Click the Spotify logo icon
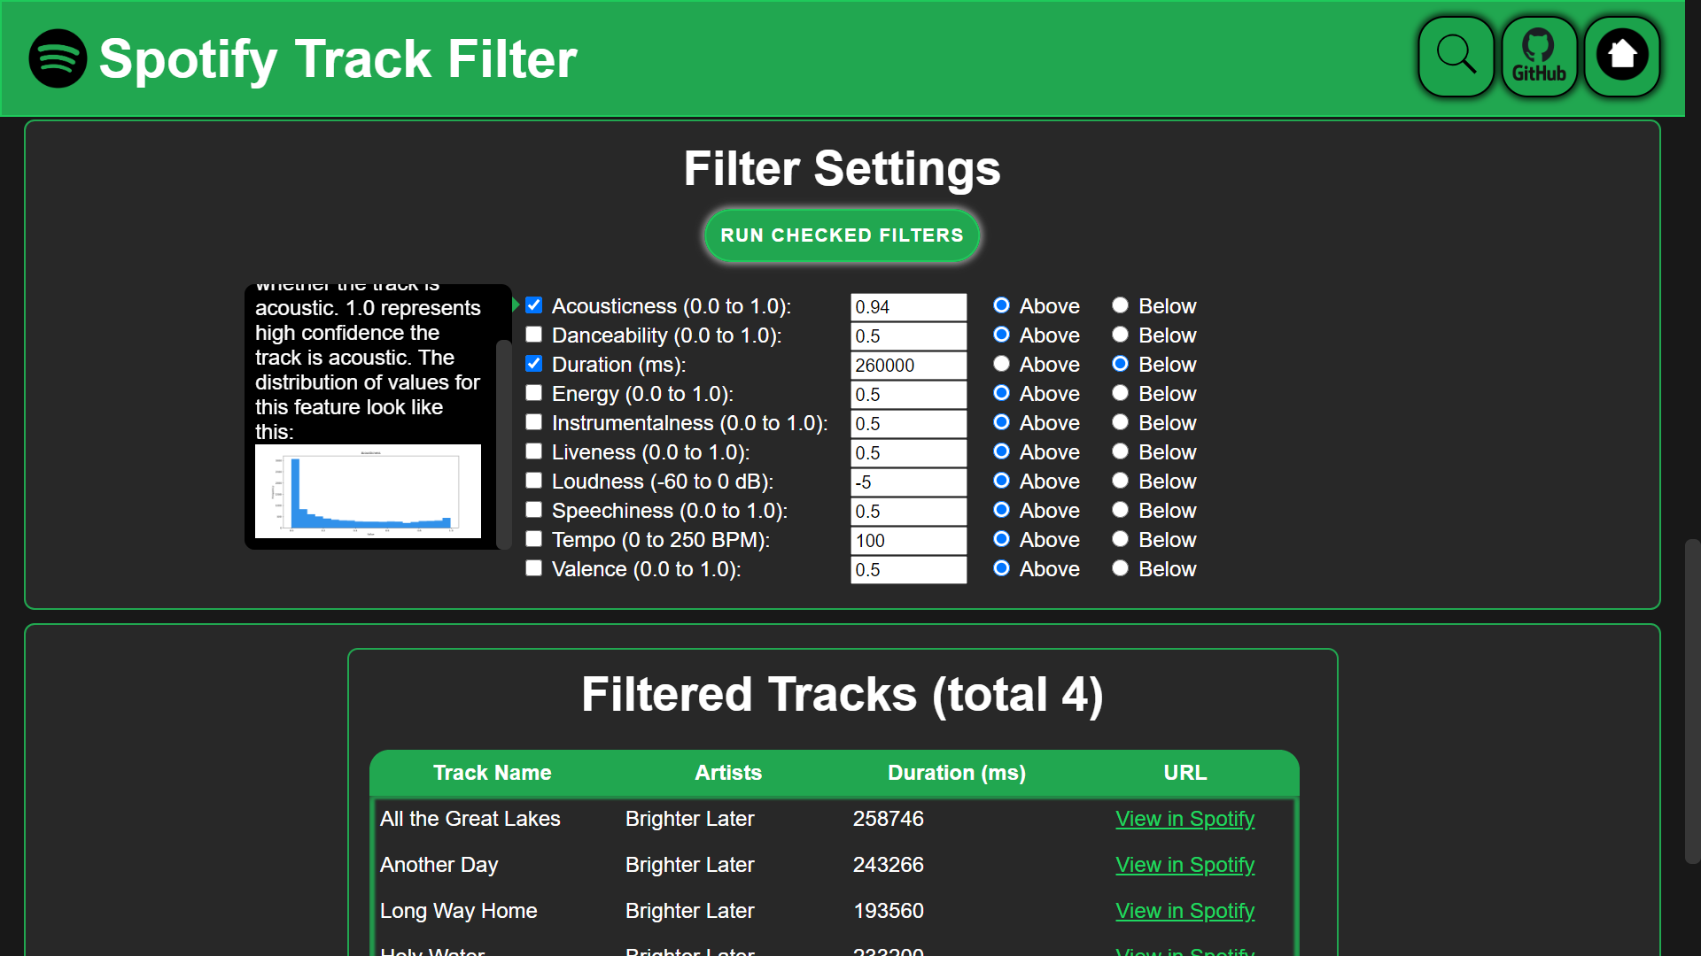The image size is (1701, 956). (58, 58)
